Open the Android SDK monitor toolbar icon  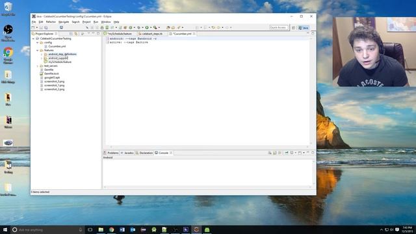pyautogui.click(x=61, y=27)
